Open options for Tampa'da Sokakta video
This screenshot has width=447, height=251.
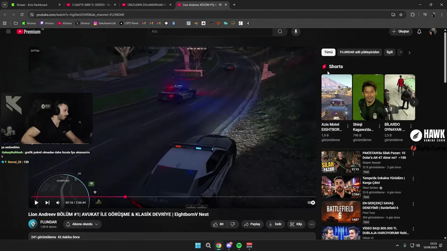[413, 178]
